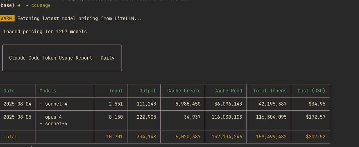Click total output '334,148'
Viewport: 359px width, 147px height.
pyautogui.click(x=146, y=137)
